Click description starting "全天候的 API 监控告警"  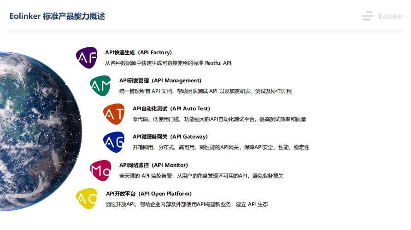[201, 176]
